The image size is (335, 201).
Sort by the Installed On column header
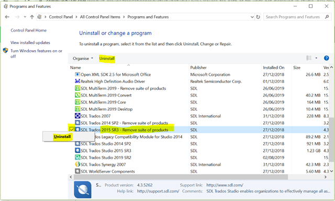[x=273, y=67]
